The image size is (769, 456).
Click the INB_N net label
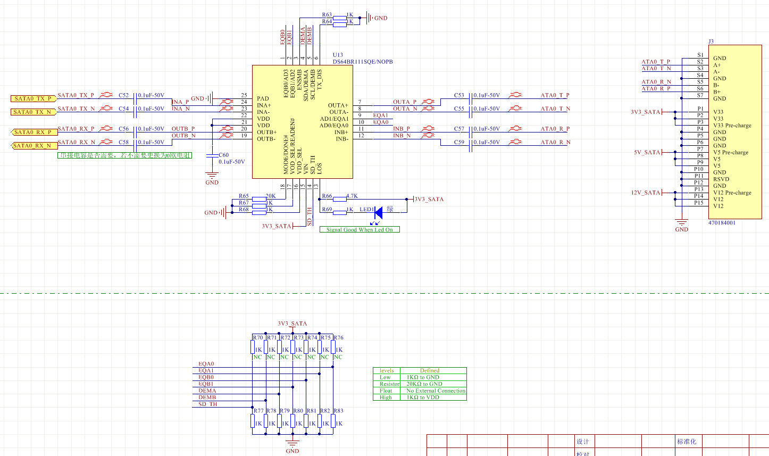(x=402, y=136)
